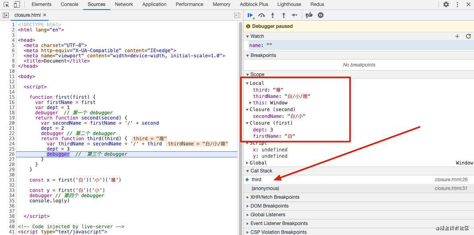Expand the 'this: Window' object

coord(251,103)
